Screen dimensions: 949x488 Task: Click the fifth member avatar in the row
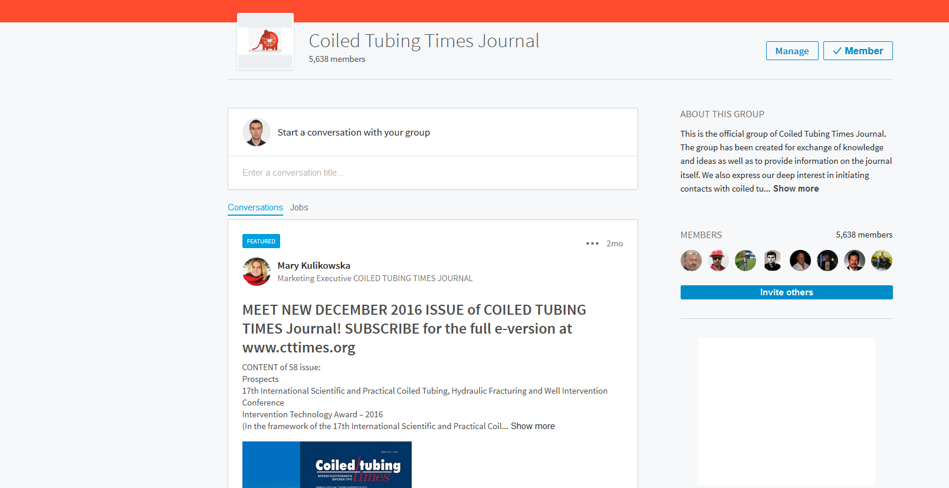tap(800, 261)
